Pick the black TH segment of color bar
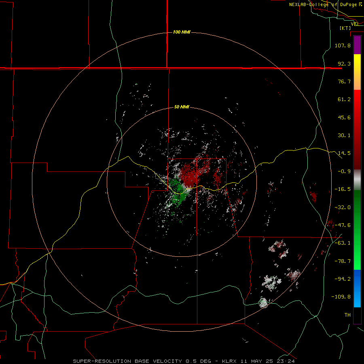 357,315
